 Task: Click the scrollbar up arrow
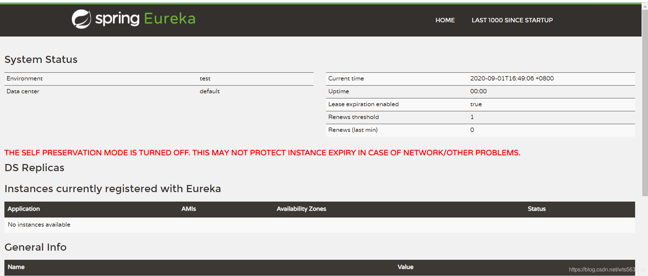pos(645,6)
